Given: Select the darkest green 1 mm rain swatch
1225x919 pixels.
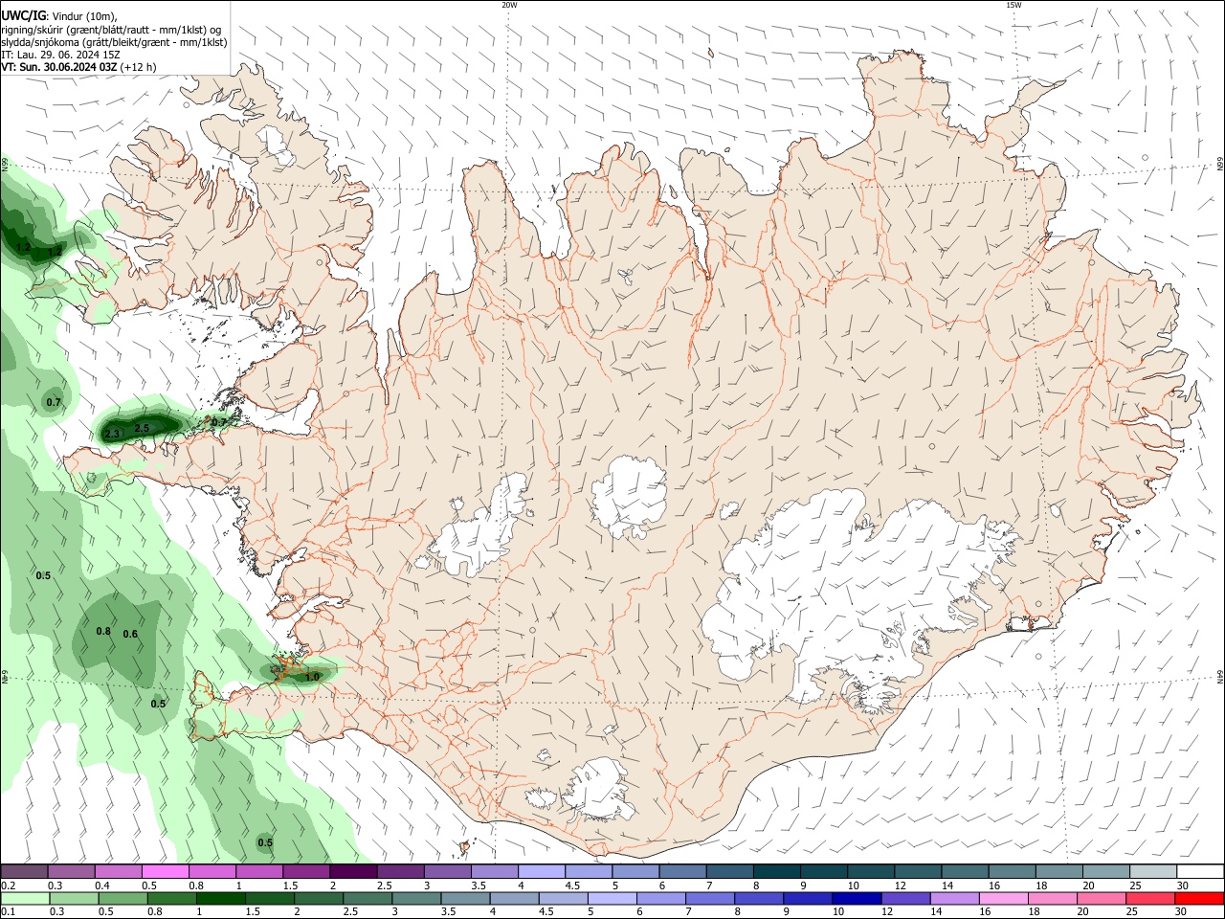Looking at the screenshot, I should (221, 898).
